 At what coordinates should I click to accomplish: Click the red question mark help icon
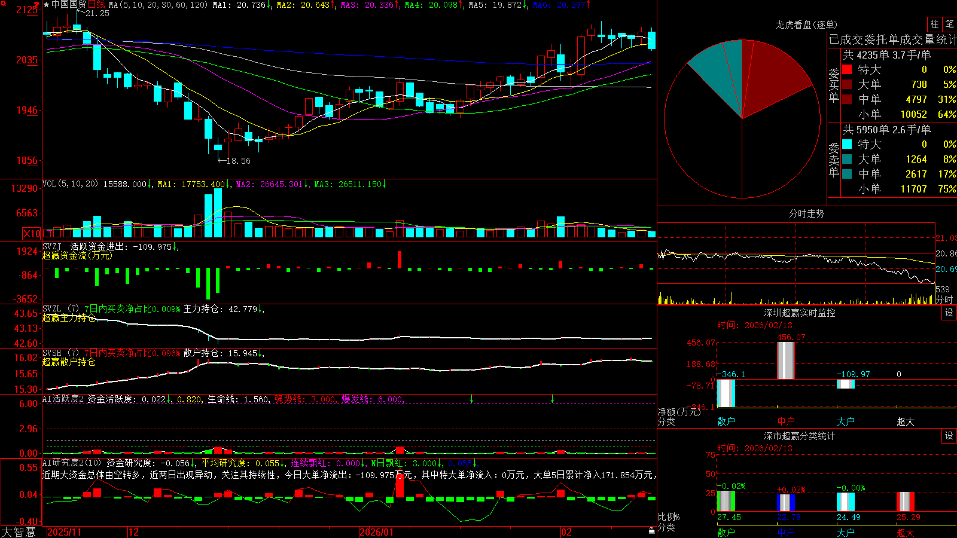point(37,4)
